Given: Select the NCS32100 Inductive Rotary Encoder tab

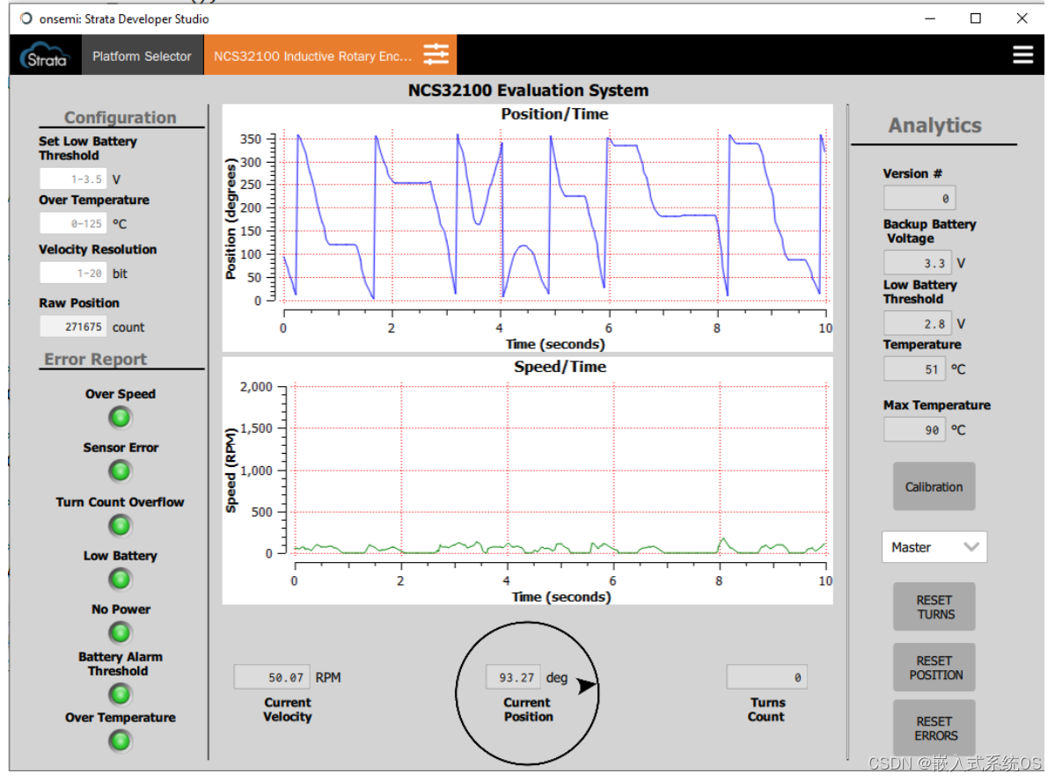Looking at the screenshot, I should (312, 56).
